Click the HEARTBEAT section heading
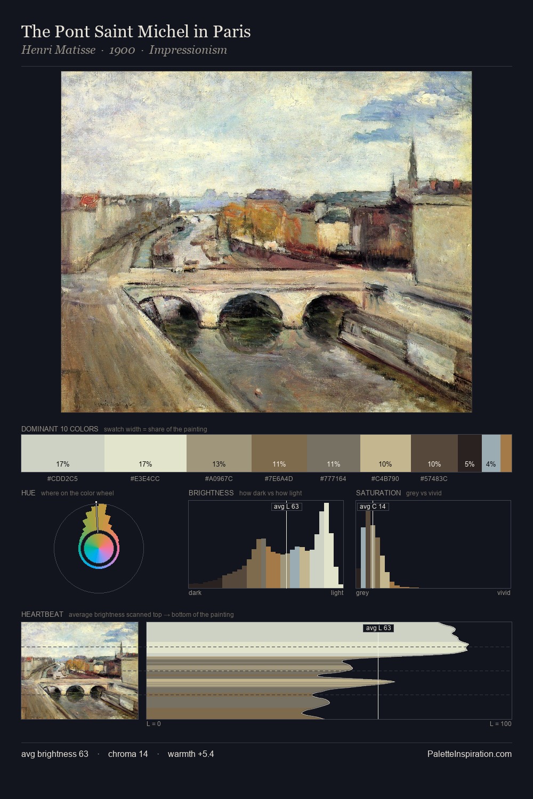Viewport: 533px width, 799px height. click(42, 614)
